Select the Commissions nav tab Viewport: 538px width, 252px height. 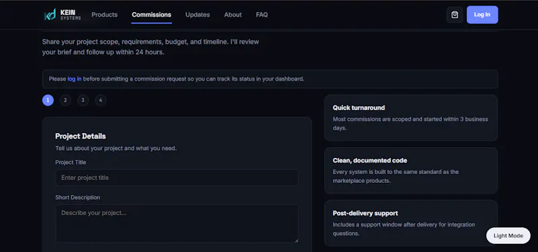tap(151, 15)
